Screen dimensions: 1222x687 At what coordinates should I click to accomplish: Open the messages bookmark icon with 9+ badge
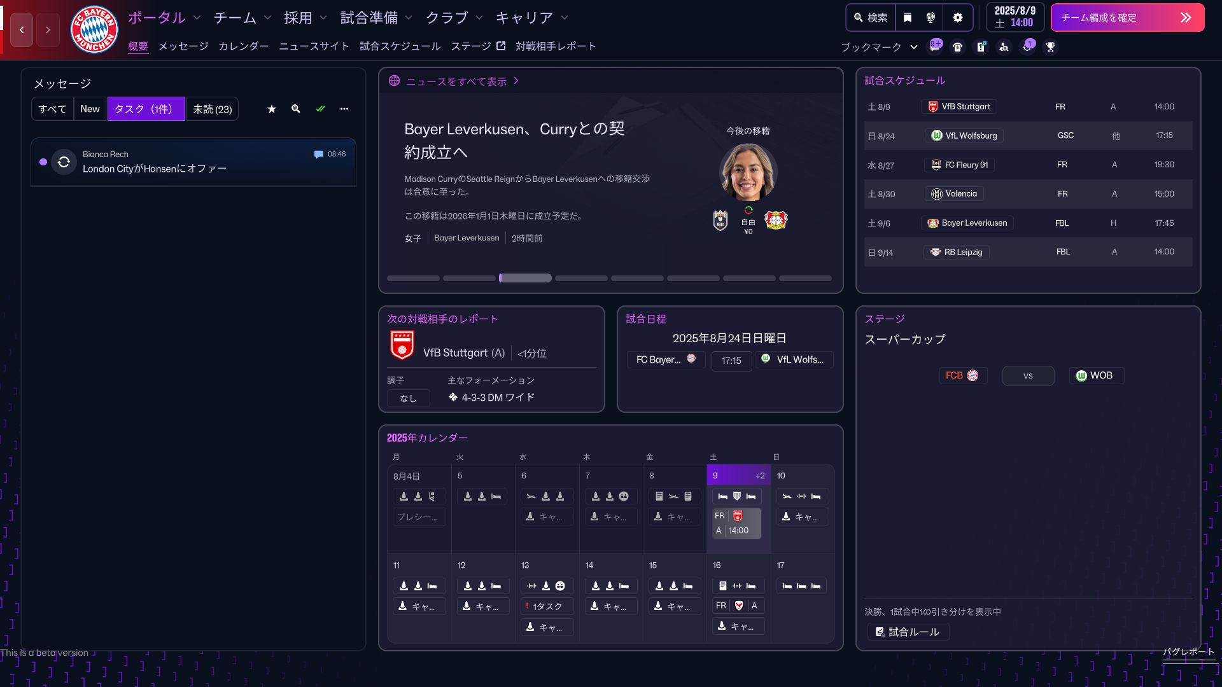pos(935,46)
